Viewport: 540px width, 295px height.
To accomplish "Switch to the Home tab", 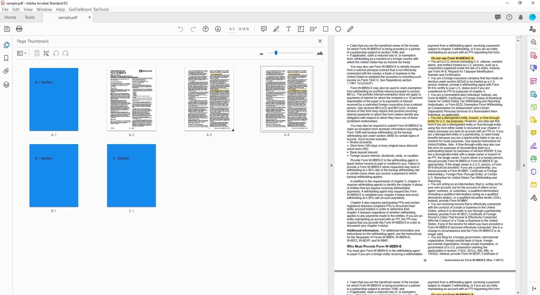I will tap(10, 17).
